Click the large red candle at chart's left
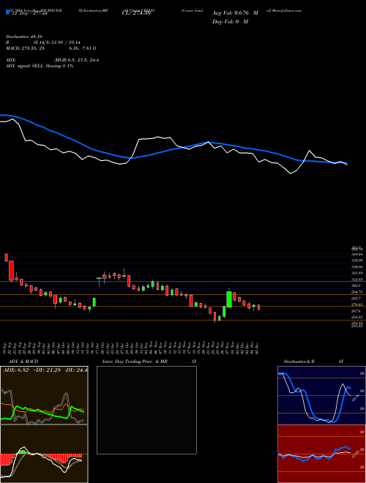Screen dimensions: 366x483 click(x=11, y=271)
